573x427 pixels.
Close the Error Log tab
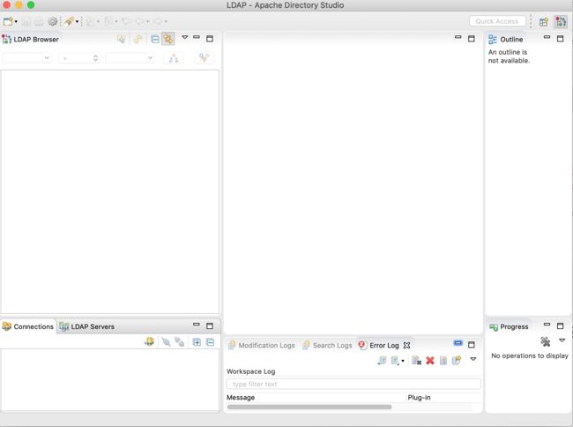[x=406, y=345]
